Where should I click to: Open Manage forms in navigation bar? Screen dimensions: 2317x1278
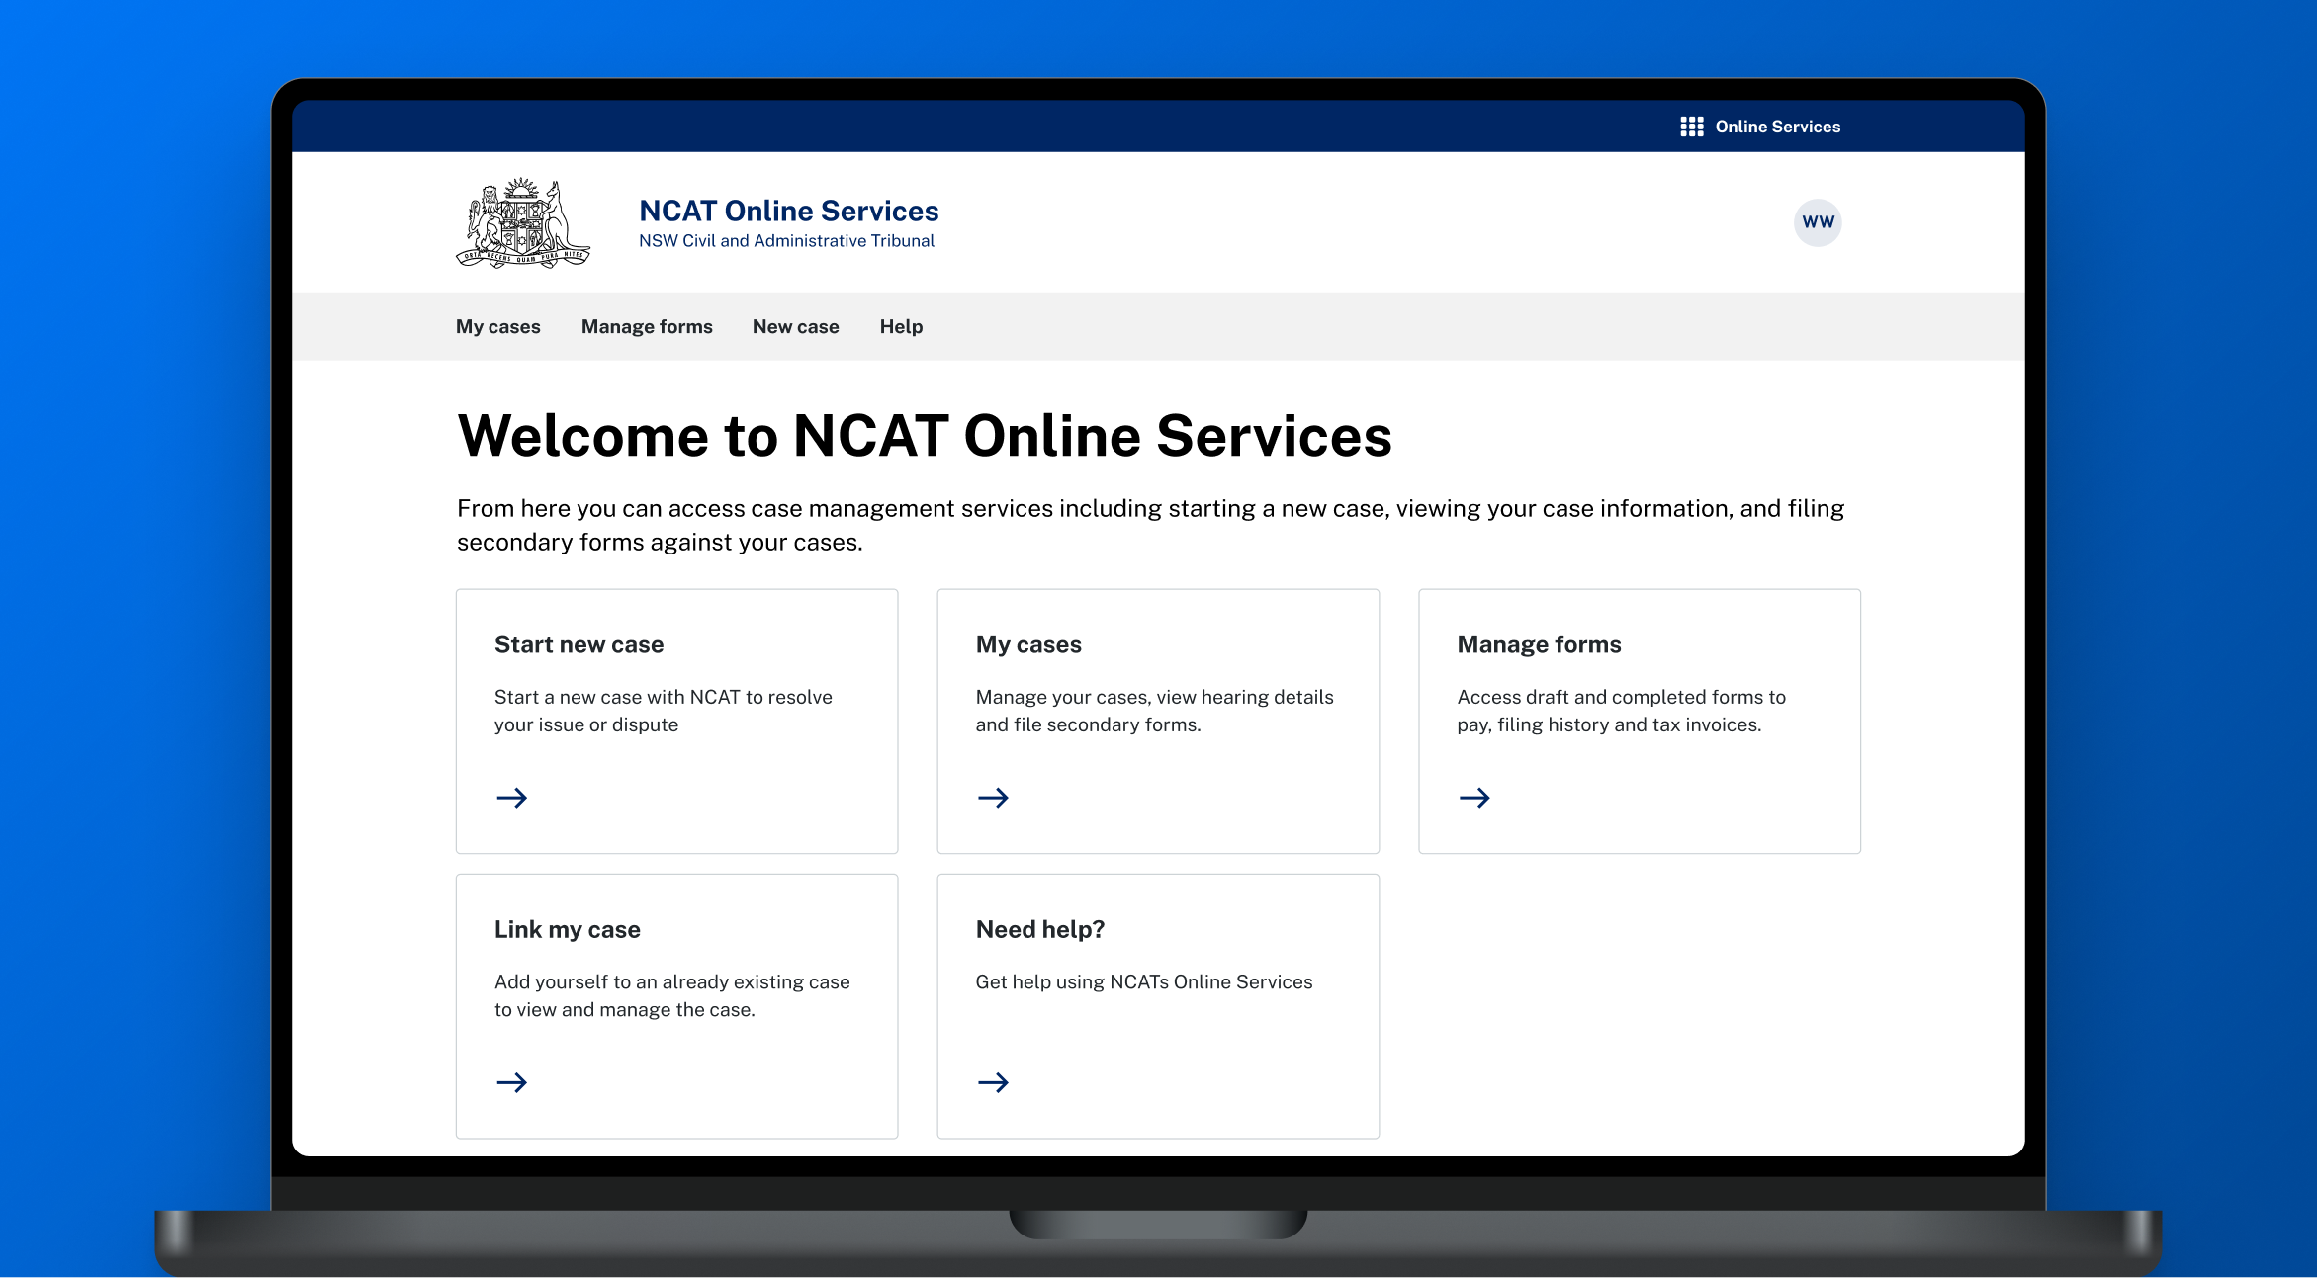point(647,326)
